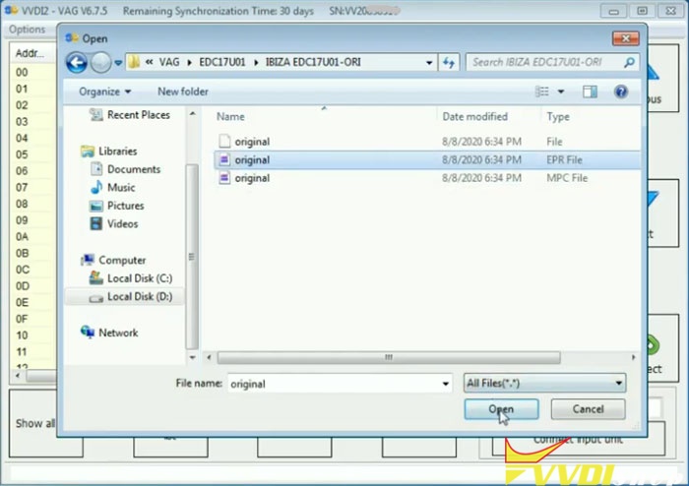Select Computer in navigation pane
This screenshot has height=486, width=689.
click(x=113, y=261)
